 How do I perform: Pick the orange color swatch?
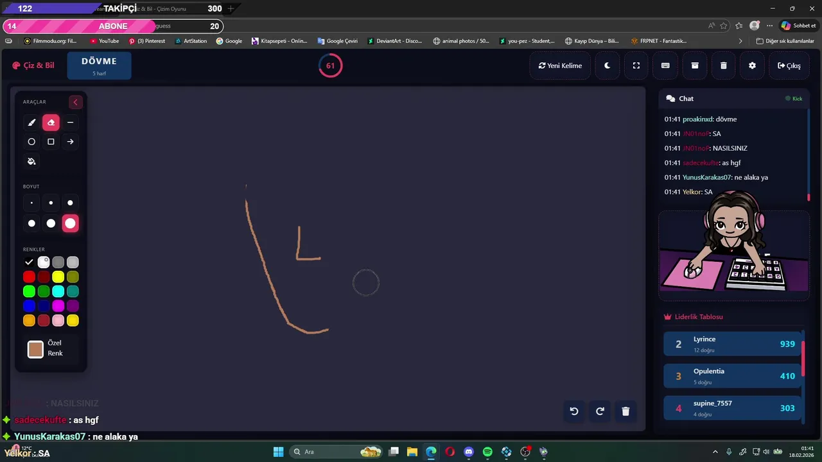29,320
